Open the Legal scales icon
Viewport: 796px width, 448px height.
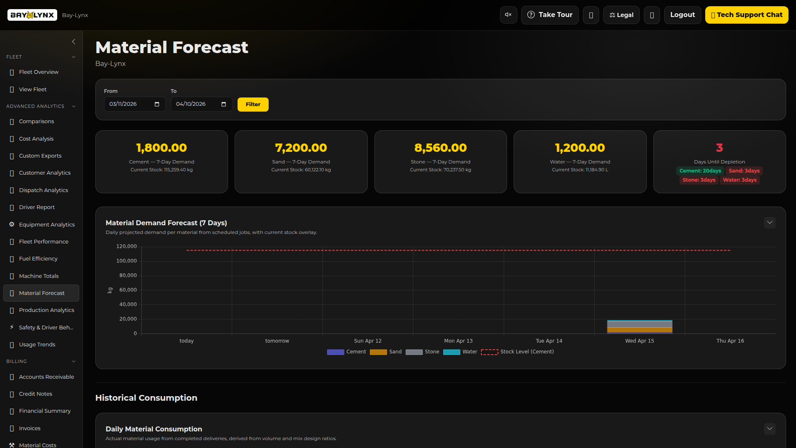click(x=612, y=15)
